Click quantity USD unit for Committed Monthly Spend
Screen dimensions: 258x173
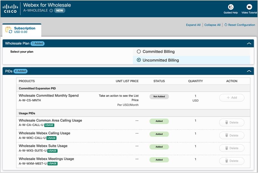[195, 100]
